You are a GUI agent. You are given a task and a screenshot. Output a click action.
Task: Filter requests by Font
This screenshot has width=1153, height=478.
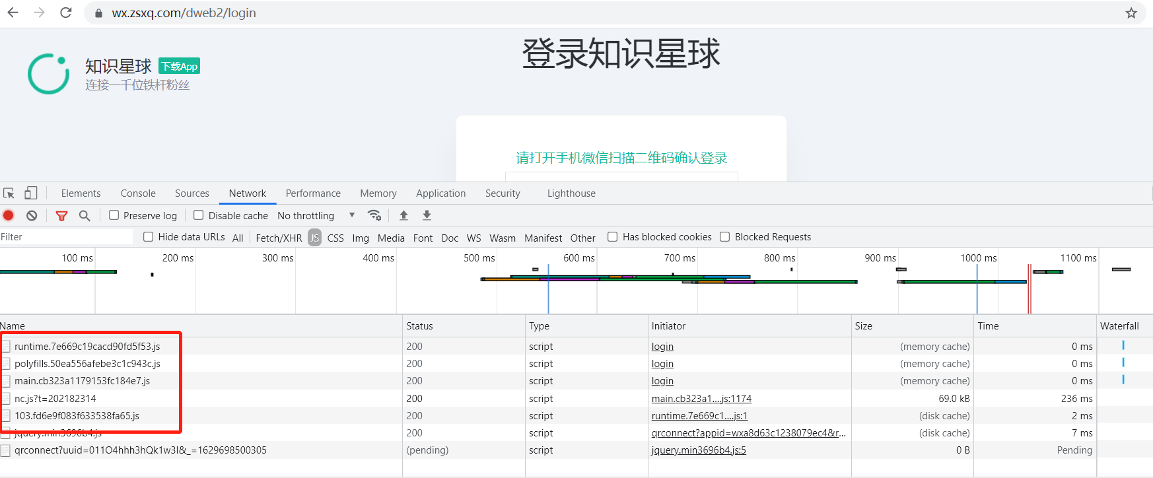pos(423,238)
